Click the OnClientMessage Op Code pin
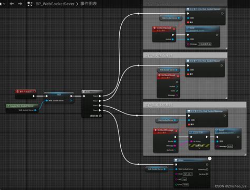Screen dimensions: 250x190 175,150
